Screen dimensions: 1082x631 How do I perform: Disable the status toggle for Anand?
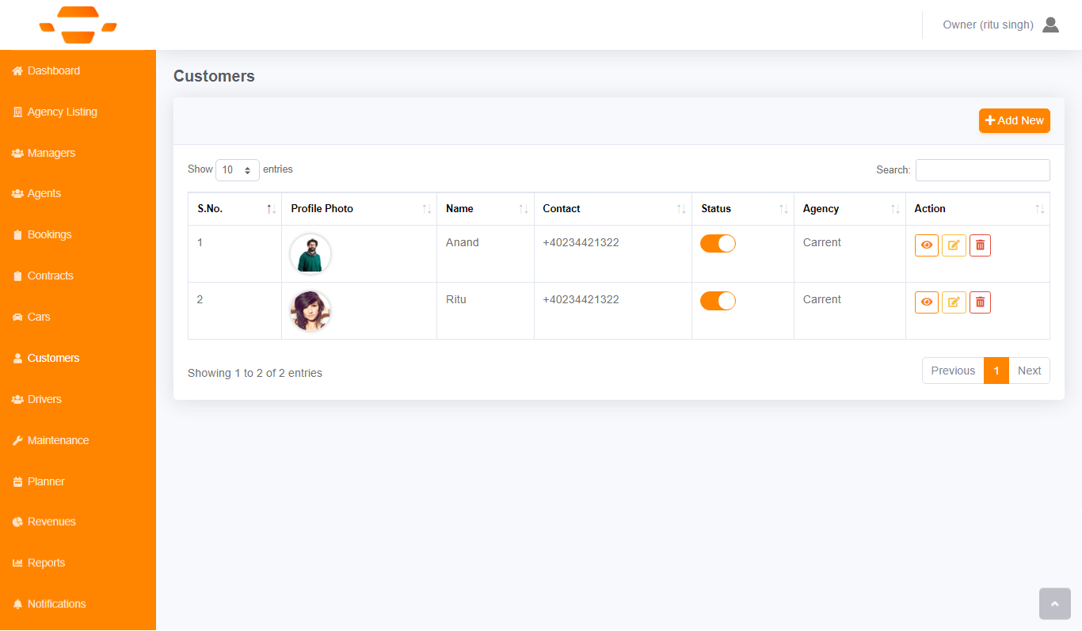tap(718, 244)
